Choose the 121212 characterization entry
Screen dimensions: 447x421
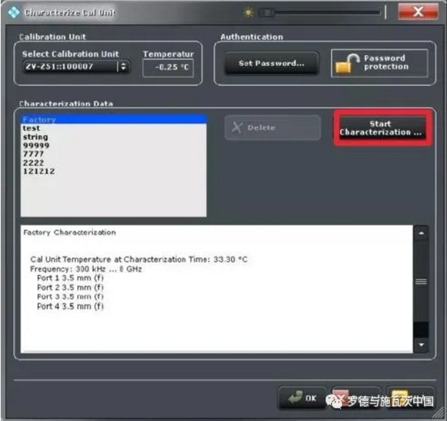38,172
